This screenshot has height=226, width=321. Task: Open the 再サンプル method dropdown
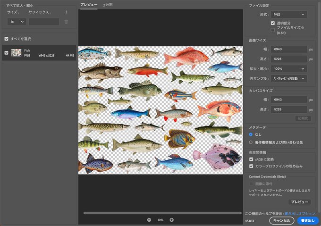289,78
